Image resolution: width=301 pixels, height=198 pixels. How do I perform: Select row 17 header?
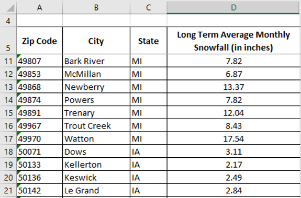pos(8,138)
